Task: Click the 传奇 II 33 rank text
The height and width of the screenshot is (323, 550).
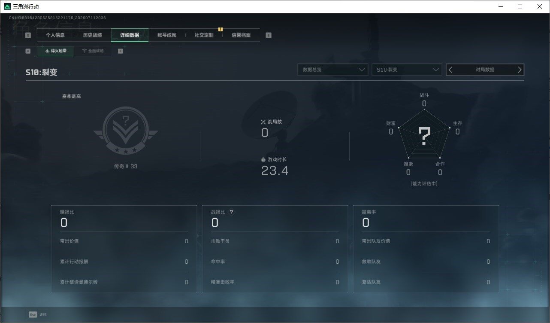Action: click(126, 166)
